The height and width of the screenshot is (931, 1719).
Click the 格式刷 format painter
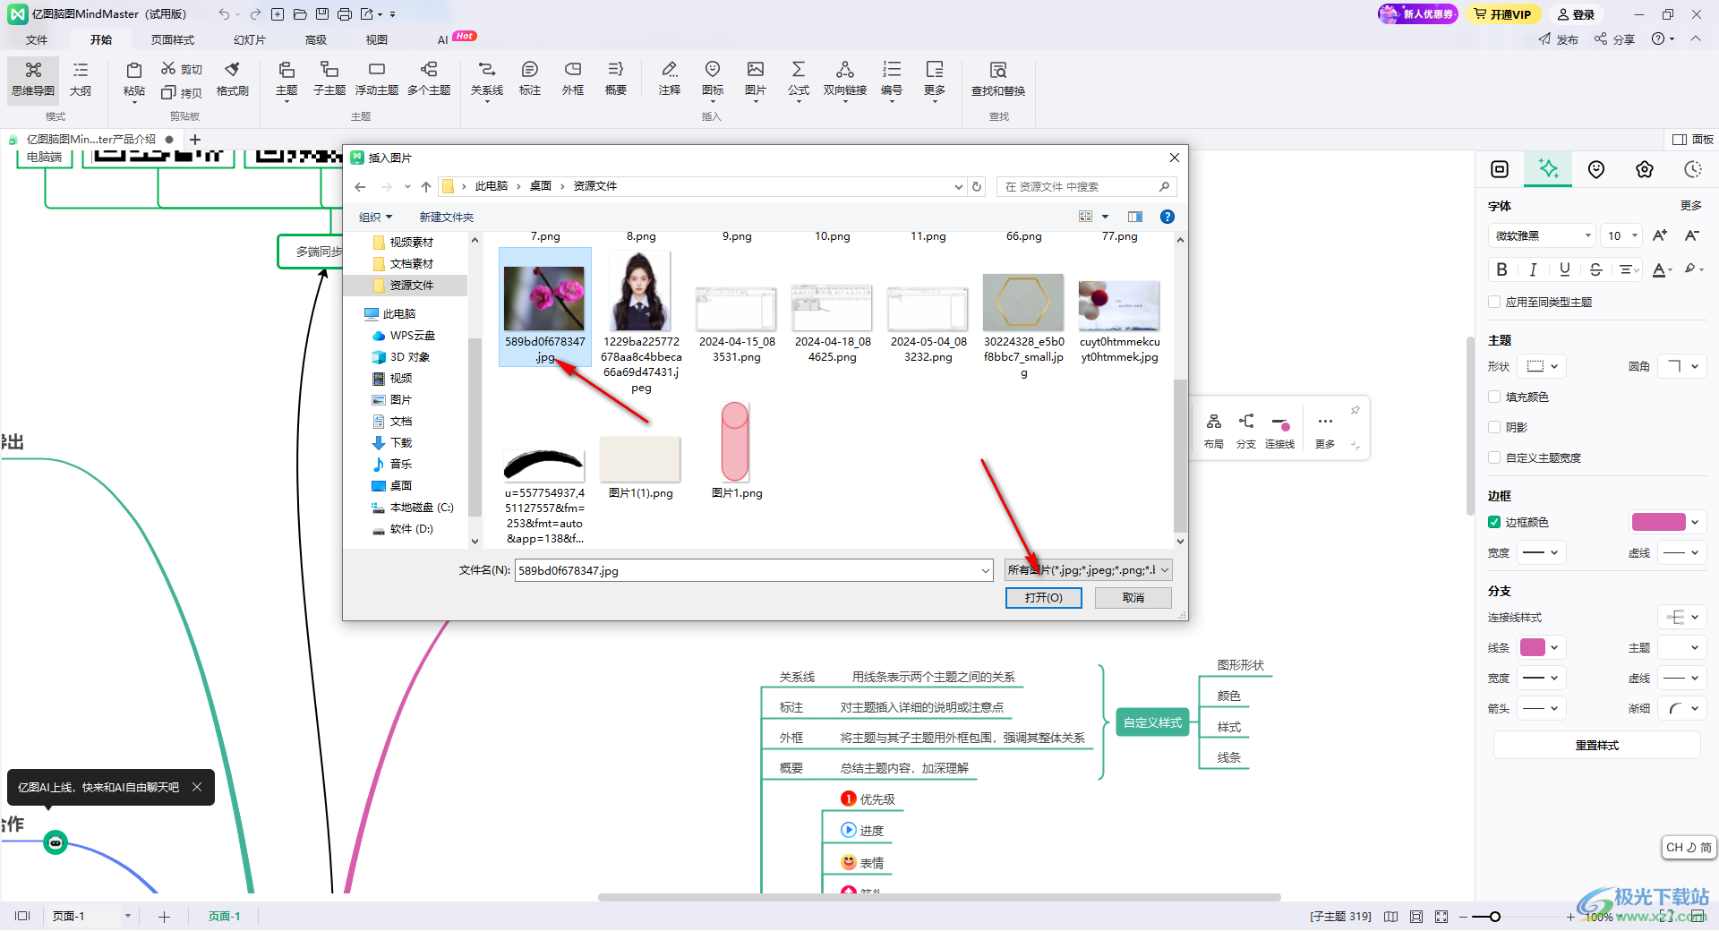[233, 79]
